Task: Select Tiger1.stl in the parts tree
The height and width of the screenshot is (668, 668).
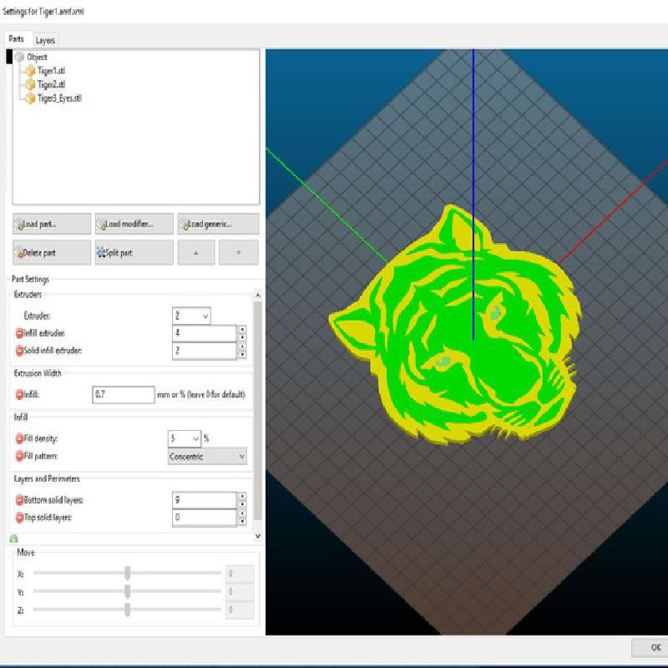Action: point(50,70)
